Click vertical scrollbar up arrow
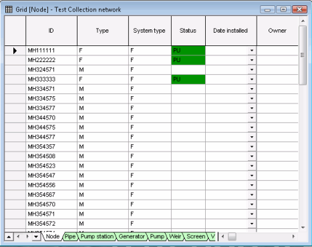Viewport: 312px width, 247px height. pos(303,21)
